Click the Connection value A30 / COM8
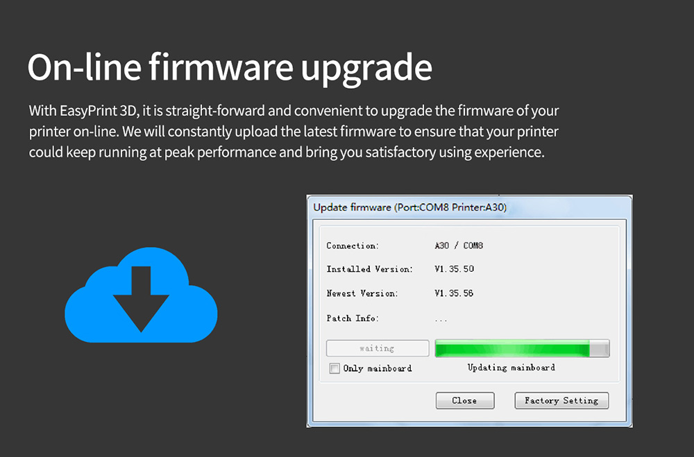 pos(459,245)
